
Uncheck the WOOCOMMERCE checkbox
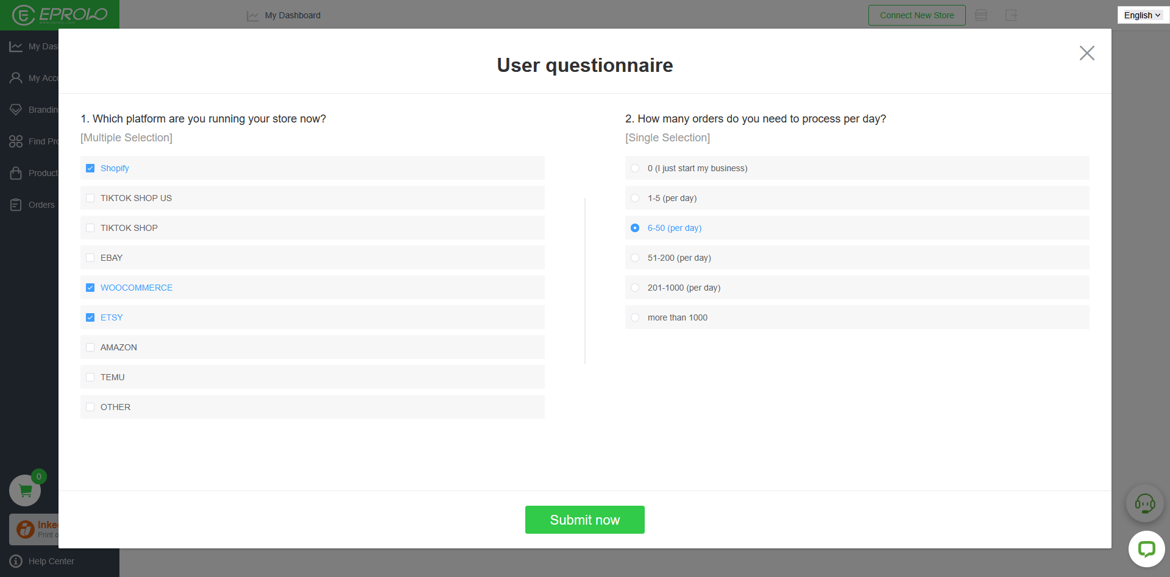pyautogui.click(x=90, y=288)
